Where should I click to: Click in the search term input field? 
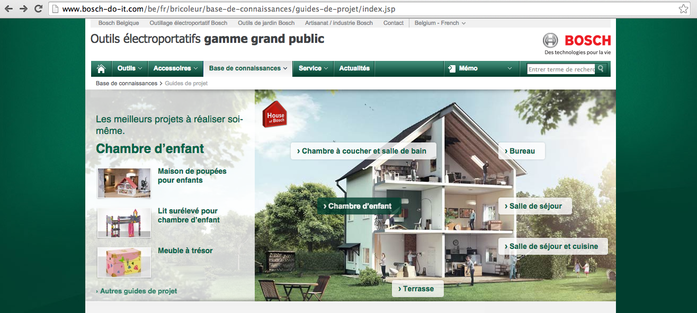click(x=561, y=69)
